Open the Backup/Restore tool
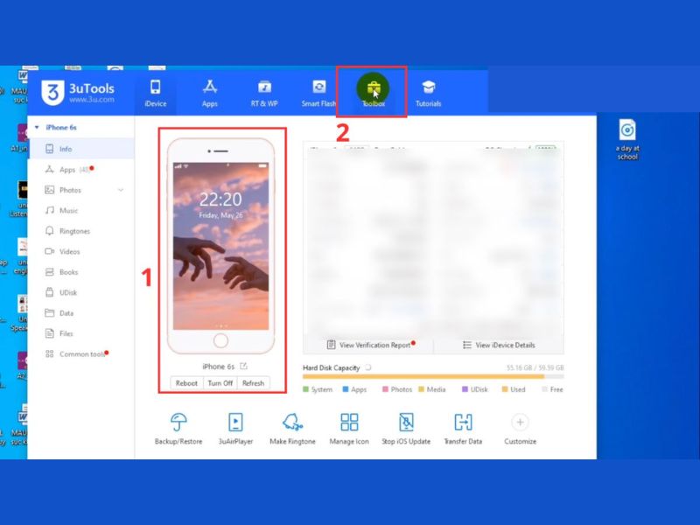Screen dimensions: 700x525 tap(178, 428)
